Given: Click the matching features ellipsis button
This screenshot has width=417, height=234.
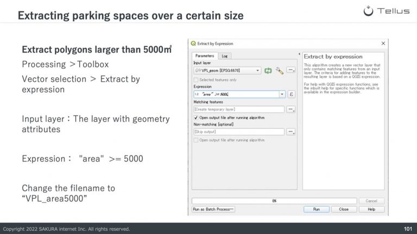Looking at the screenshot, I should tap(291, 109).
